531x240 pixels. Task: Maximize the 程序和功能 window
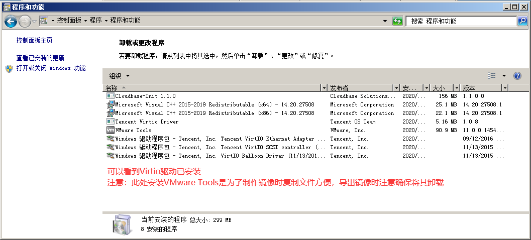click(x=514, y=7)
